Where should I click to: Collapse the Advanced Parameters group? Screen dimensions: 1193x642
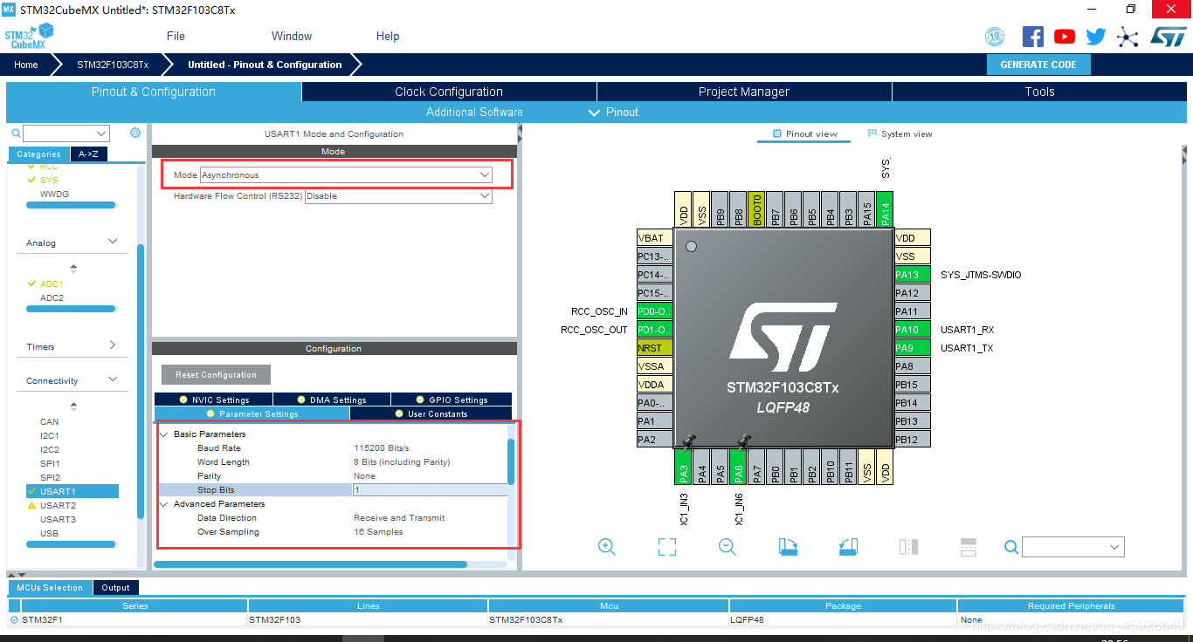click(x=163, y=503)
